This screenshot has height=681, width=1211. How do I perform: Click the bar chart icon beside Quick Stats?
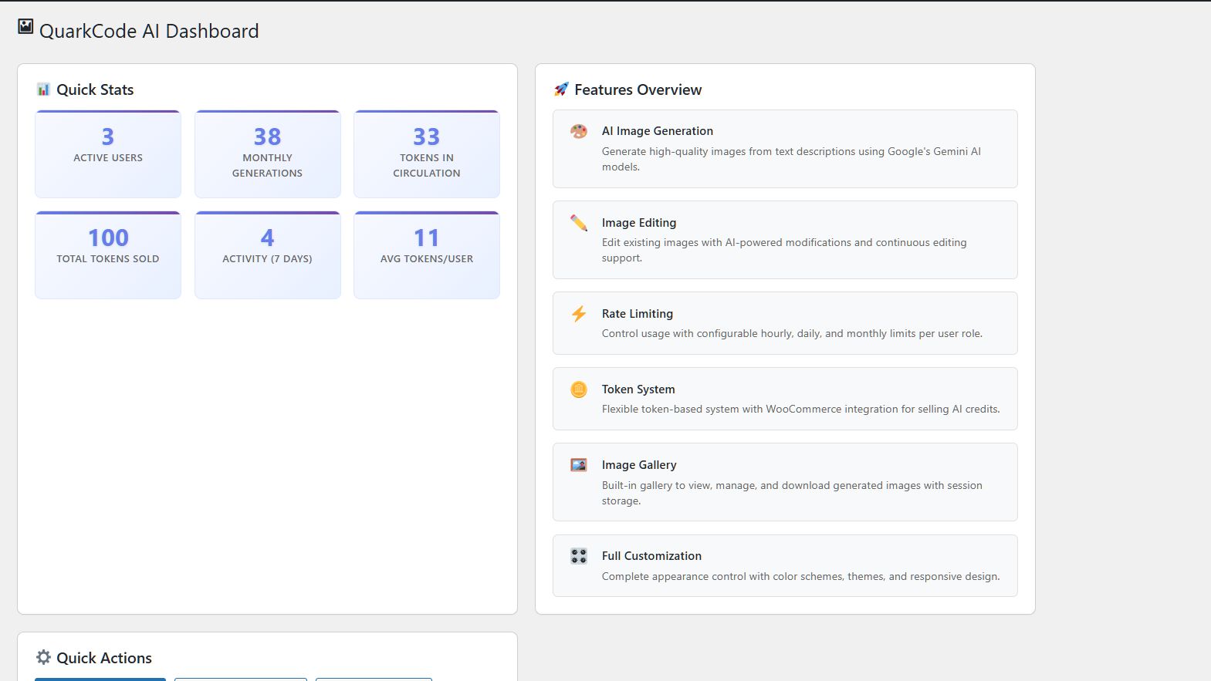(x=43, y=89)
